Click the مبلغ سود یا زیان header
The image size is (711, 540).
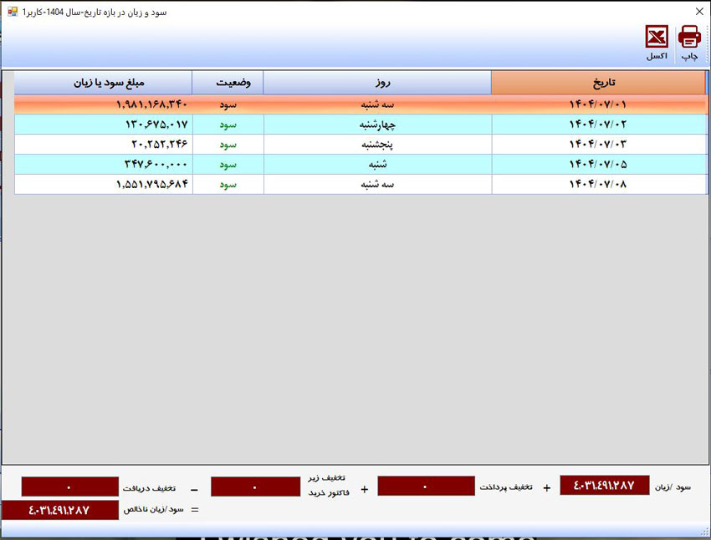[103, 83]
